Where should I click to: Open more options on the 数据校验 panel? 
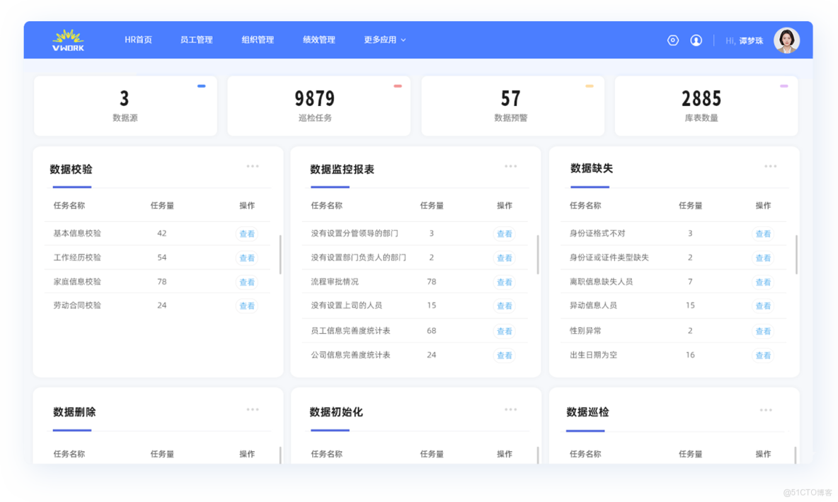pos(253,166)
